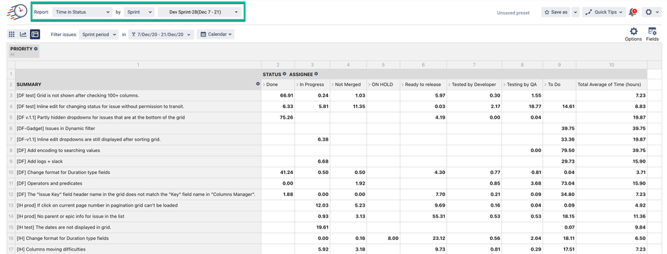Select row '[DF-Gadget] Issues in Dynamic filter'
This screenshot has width=667, height=254.
pyautogui.click(x=138, y=128)
